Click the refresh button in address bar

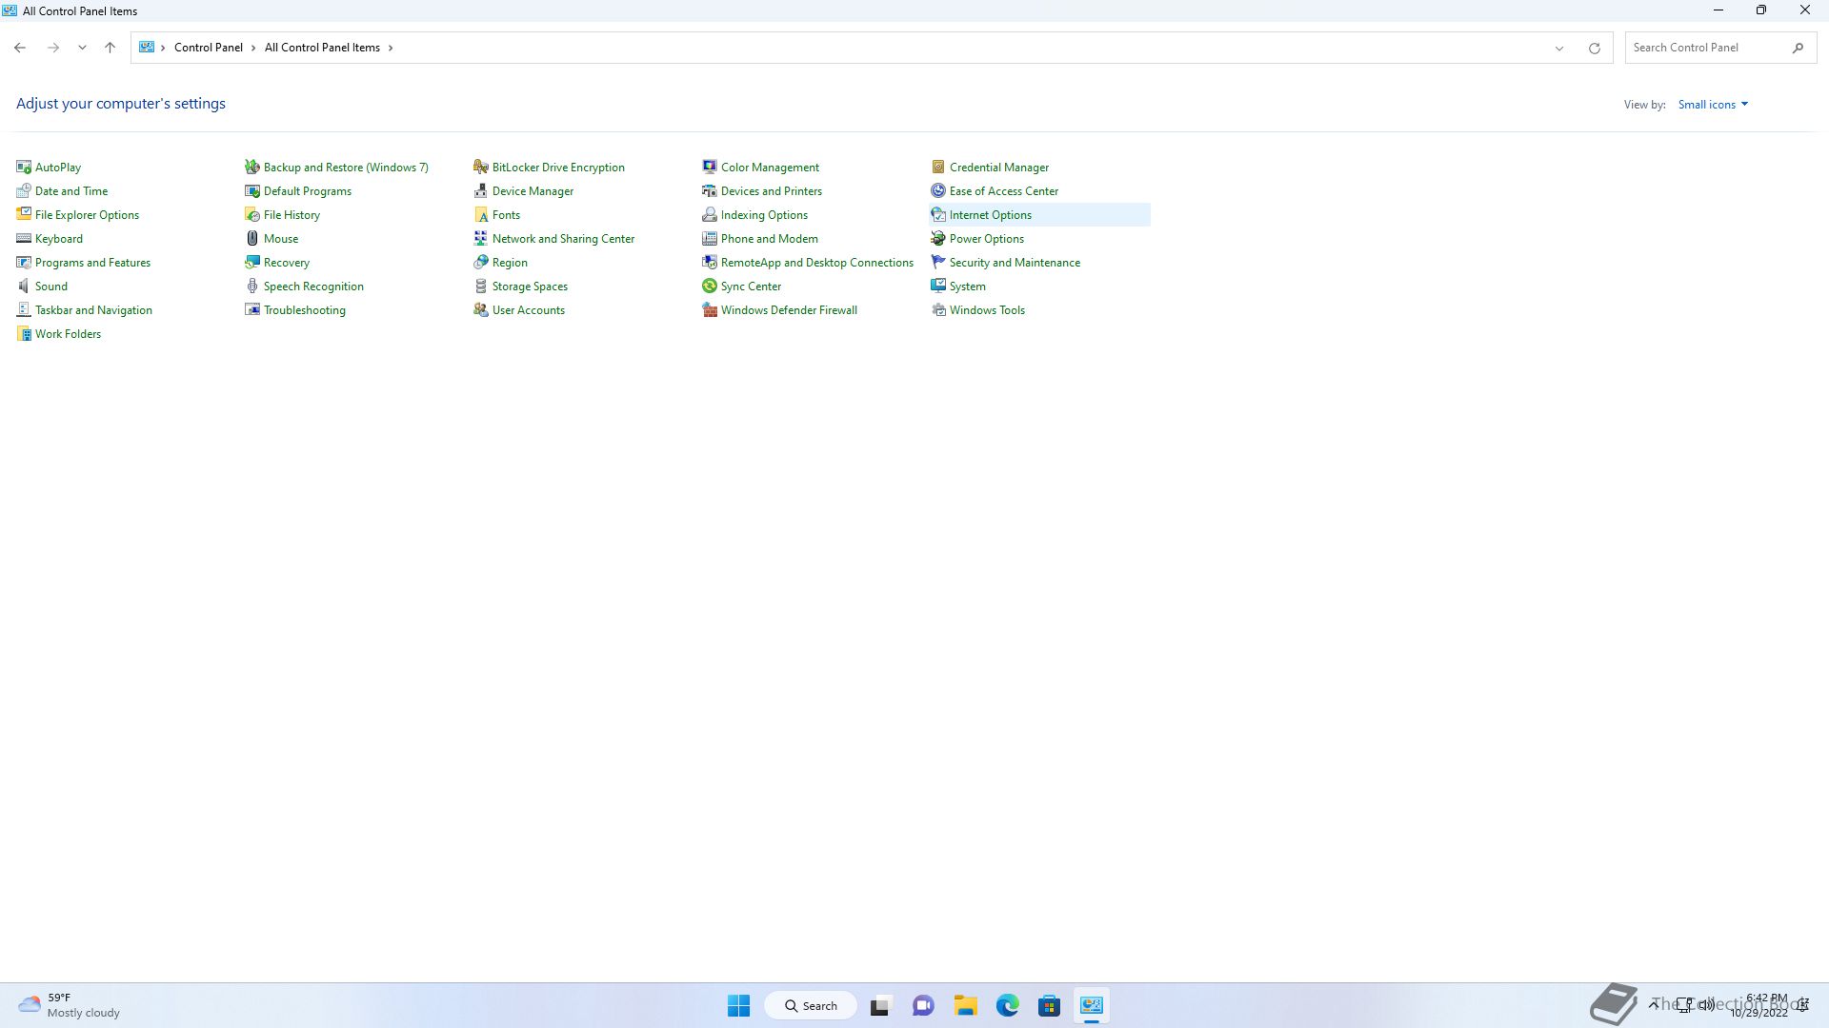[1594, 48]
